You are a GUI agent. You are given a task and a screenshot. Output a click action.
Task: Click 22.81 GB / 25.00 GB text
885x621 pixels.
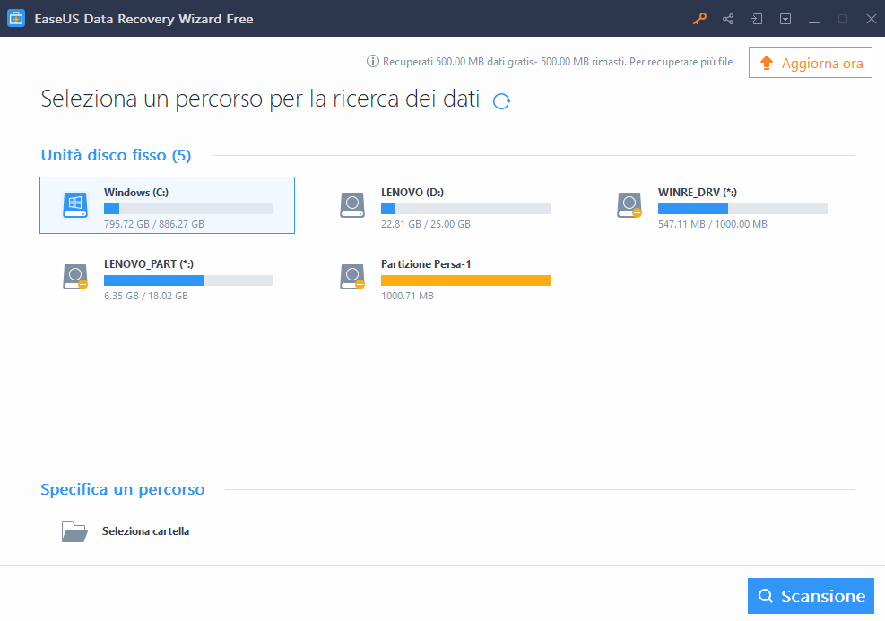[x=426, y=224]
